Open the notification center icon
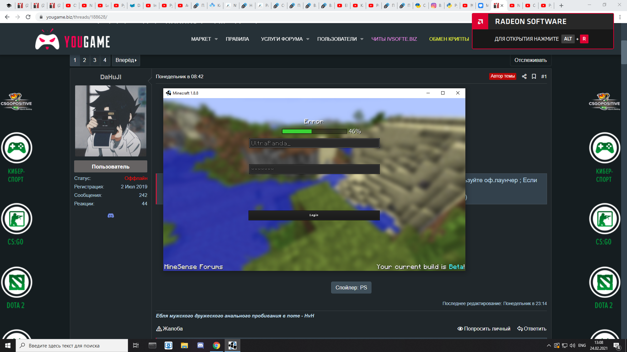 click(x=617, y=345)
